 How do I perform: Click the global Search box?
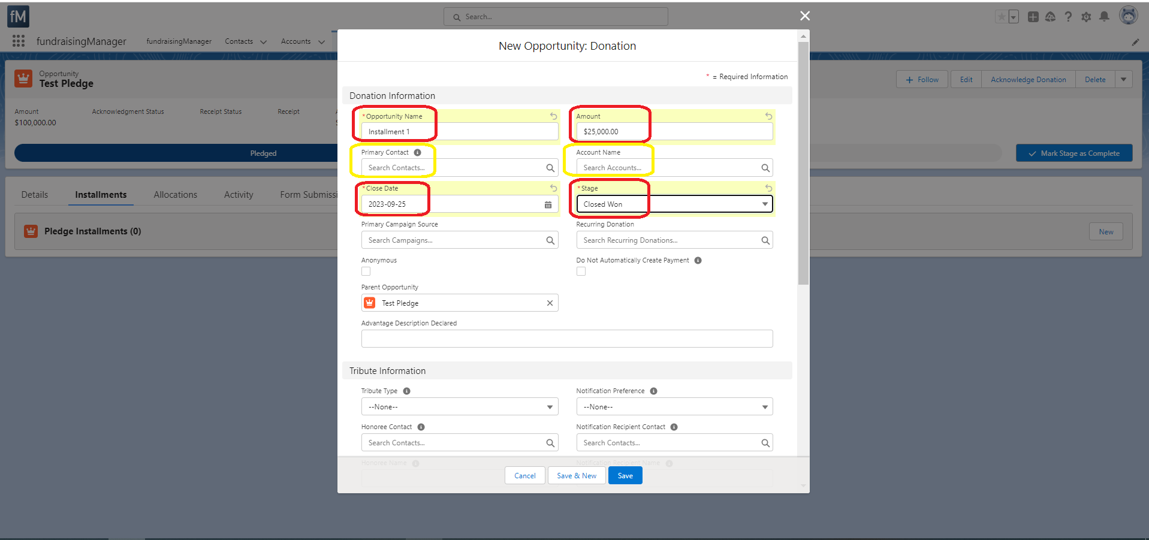[x=556, y=17]
